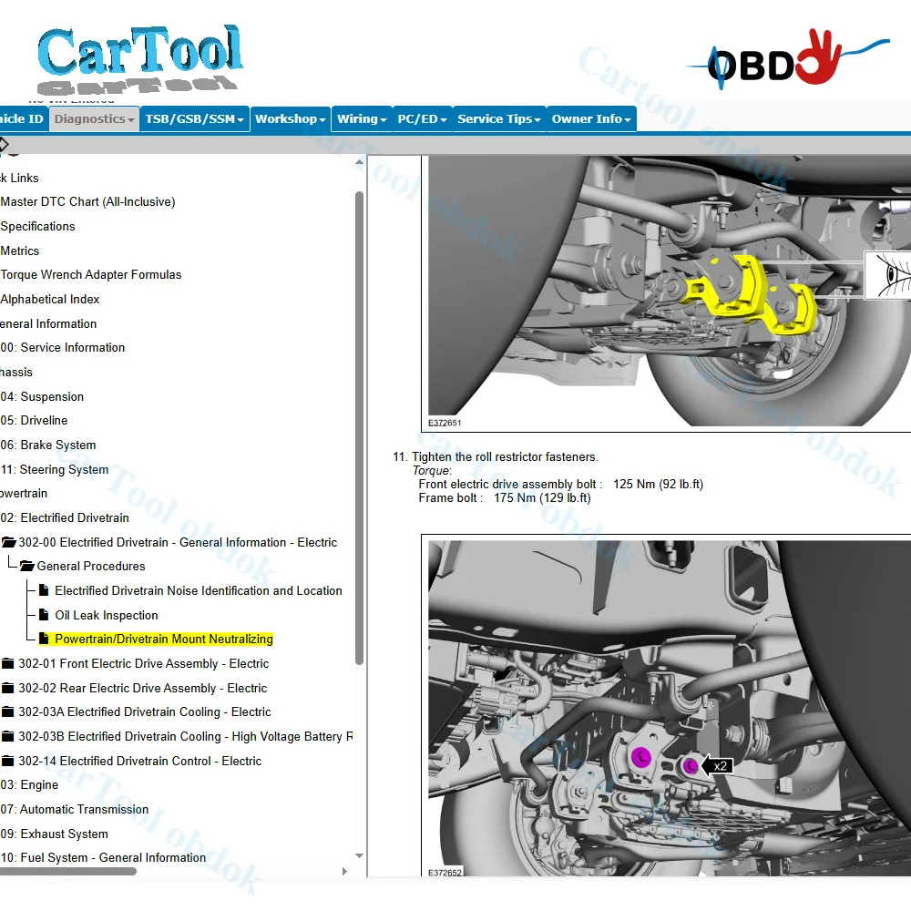Image resolution: width=911 pixels, height=911 pixels.
Task: Expand the 302-02 Rear Electric Drive Assembly folder icon
Action: point(7,688)
